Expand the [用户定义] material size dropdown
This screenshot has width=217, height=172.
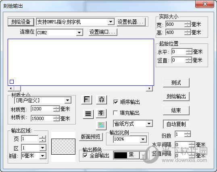[68, 100]
